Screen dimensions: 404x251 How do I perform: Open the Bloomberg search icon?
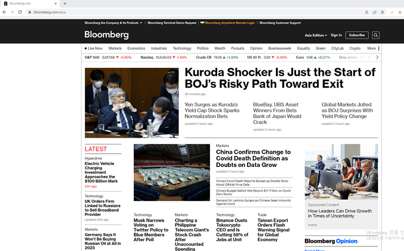coord(376,35)
